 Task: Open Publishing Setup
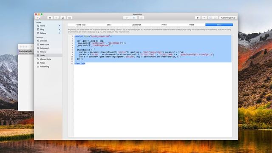(228, 18)
